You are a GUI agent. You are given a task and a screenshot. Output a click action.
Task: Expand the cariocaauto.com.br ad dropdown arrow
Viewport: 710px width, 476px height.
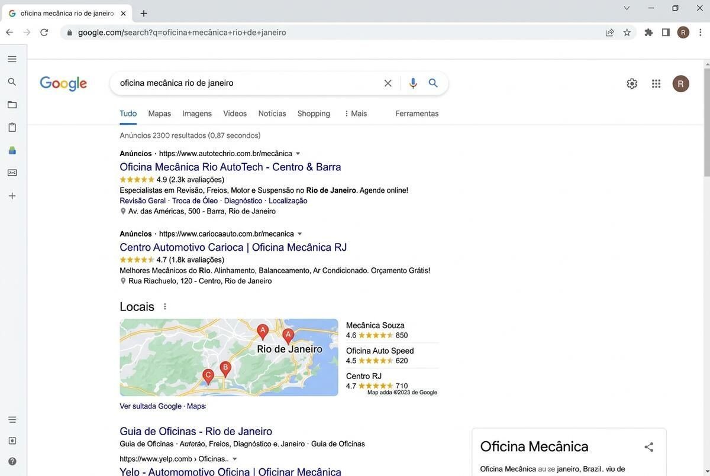[x=299, y=234]
